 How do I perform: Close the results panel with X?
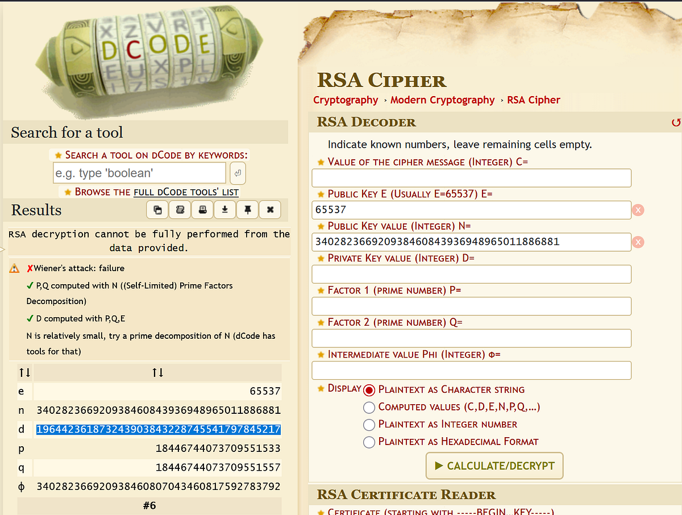pyautogui.click(x=270, y=210)
